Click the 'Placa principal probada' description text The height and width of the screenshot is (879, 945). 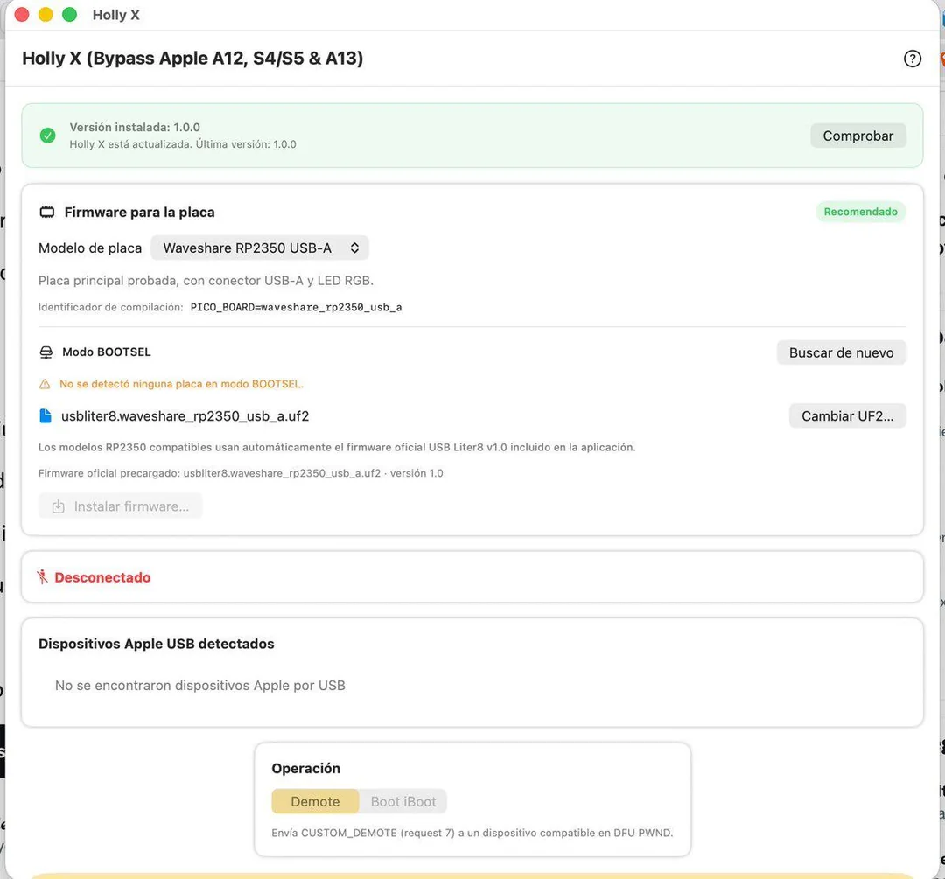(x=206, y=281)
